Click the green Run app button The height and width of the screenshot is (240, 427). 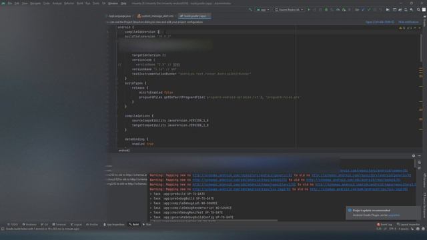(309, 10)
